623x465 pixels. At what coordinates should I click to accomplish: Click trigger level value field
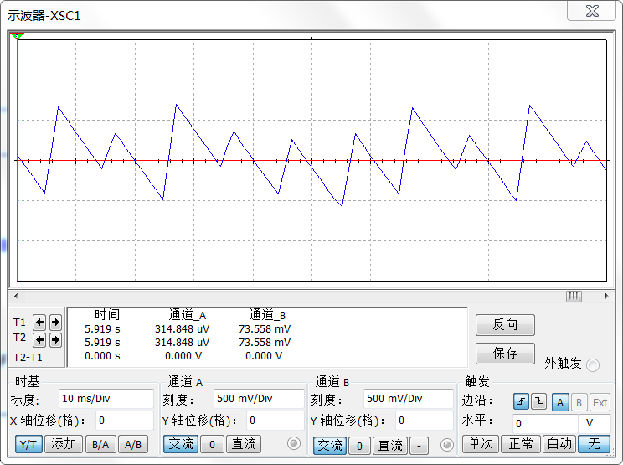545,424
